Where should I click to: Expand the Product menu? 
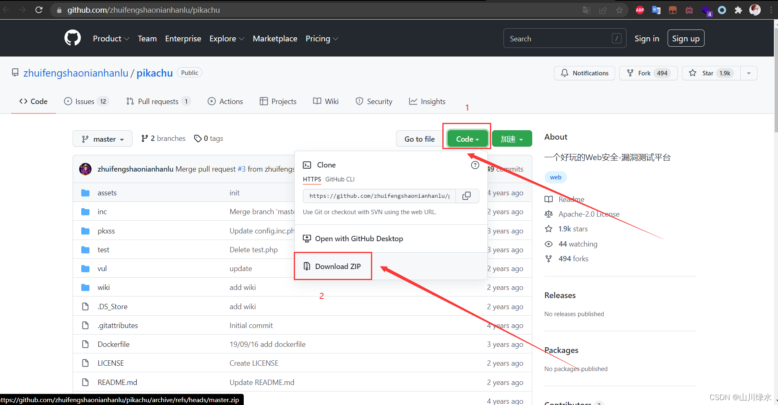point(111,38)
